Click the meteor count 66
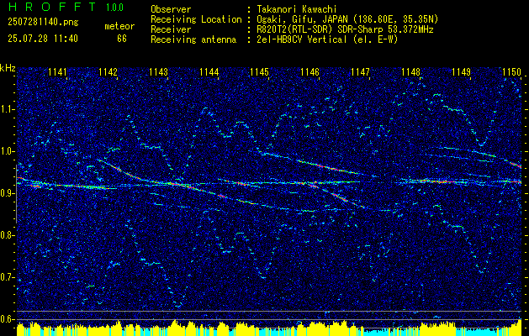The width and height of the screenshot is (529, 336). (x=122, y=39)
